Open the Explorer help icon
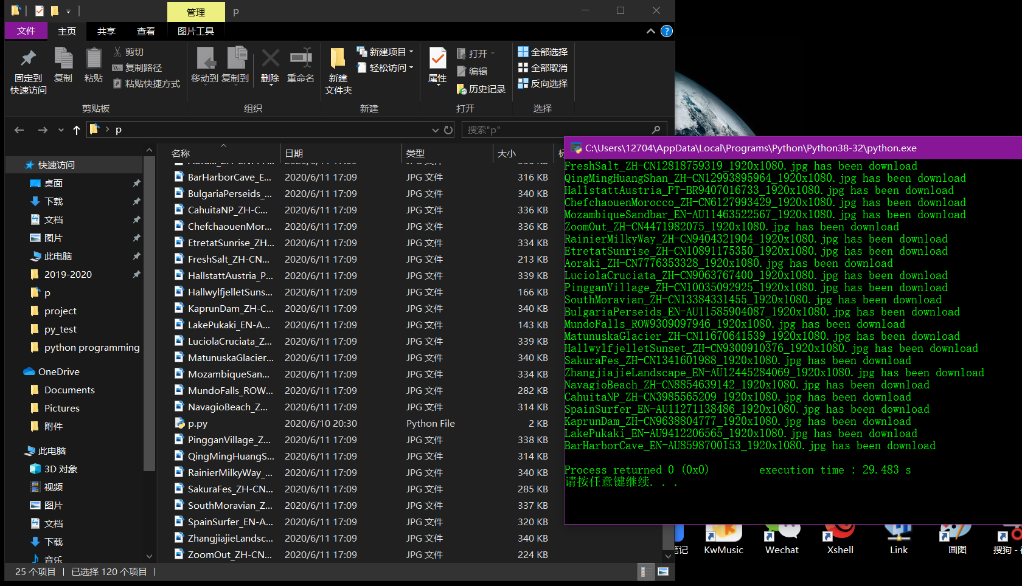This screenshot has height=586, width=1022. (x=667, y=31)
